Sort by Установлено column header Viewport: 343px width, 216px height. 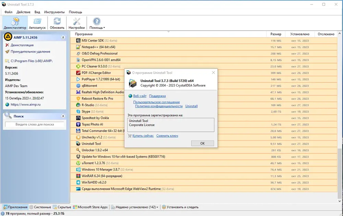(x=300, y=34)
